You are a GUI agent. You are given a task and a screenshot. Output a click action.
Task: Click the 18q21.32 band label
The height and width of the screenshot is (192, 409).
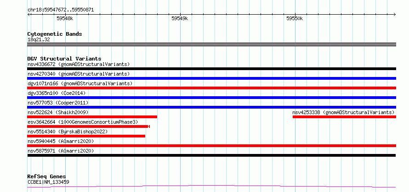[39, 40]
